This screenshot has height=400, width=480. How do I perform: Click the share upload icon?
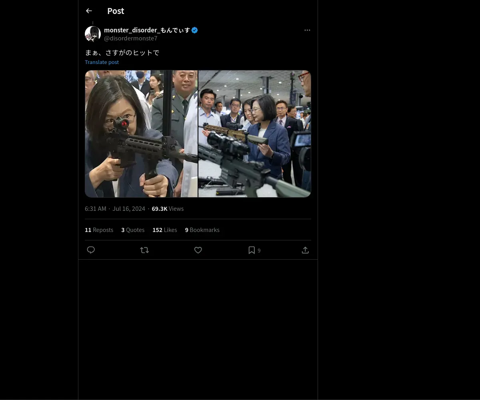coord(305,250)
